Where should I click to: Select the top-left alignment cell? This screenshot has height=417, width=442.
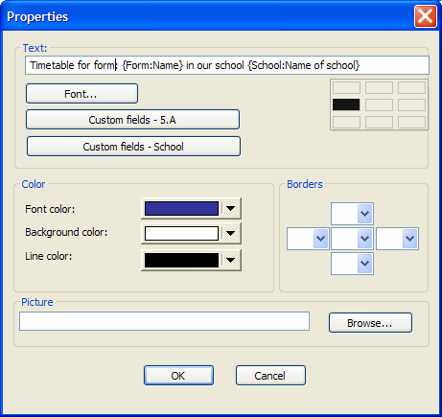tap(346, 87)
